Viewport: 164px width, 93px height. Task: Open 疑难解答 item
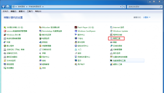44,64
